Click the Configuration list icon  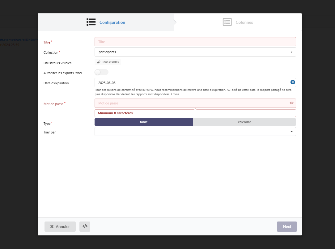(x=91, y=22)
